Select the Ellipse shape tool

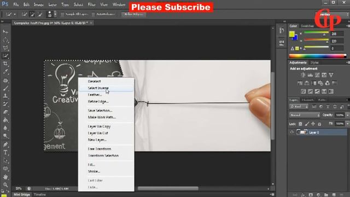click(5, 169)
